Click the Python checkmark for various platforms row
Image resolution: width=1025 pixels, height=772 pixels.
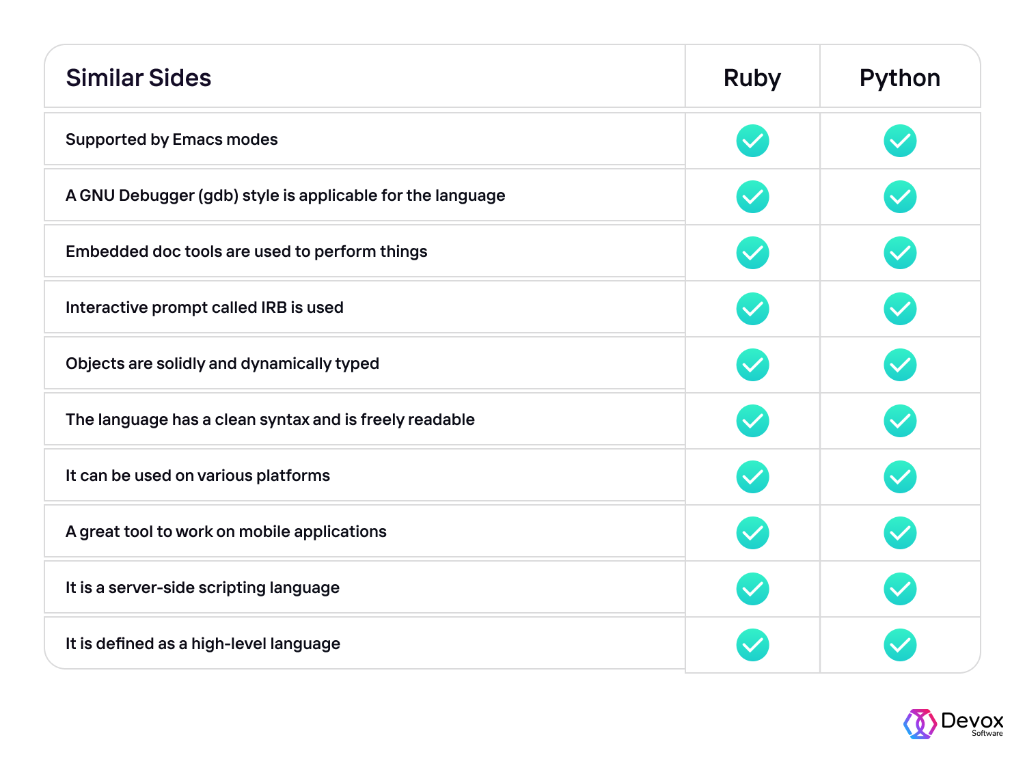pos(901,476)
